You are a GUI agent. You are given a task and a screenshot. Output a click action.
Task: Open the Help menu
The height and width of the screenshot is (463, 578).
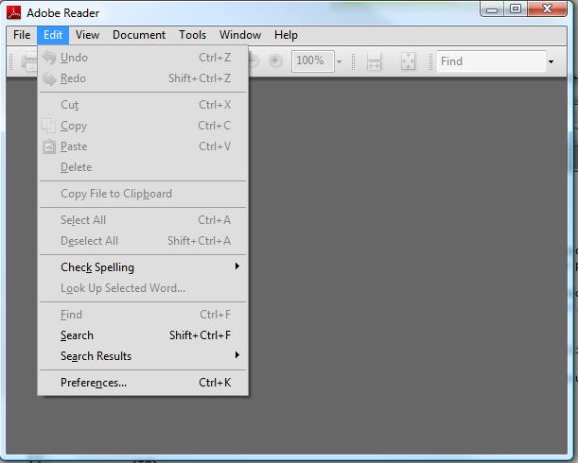[x=286, y=35]
